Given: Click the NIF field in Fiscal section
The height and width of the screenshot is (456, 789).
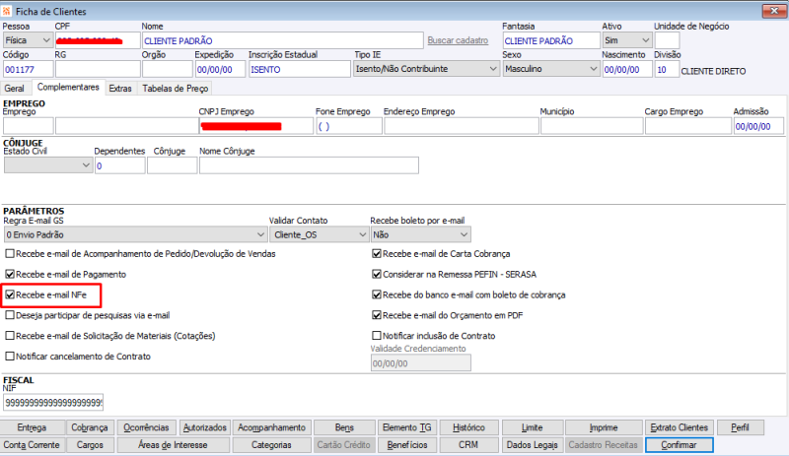Looking at the screenshot, I should (53, 402).
